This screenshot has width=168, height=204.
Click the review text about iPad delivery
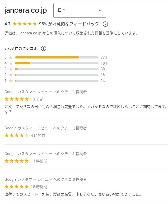(86, 109)
